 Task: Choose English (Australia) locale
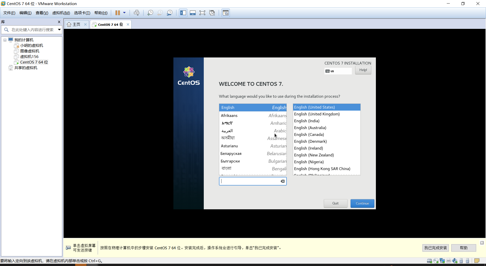click(327, 128)
